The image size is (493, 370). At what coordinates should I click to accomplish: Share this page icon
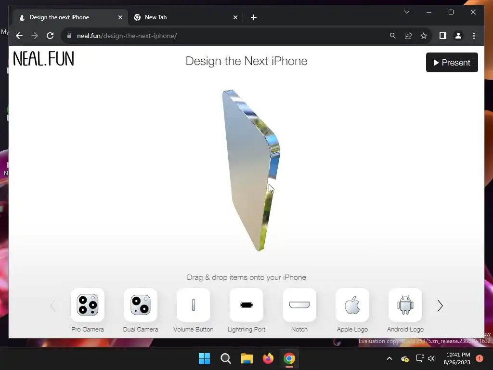pos(408,36)
